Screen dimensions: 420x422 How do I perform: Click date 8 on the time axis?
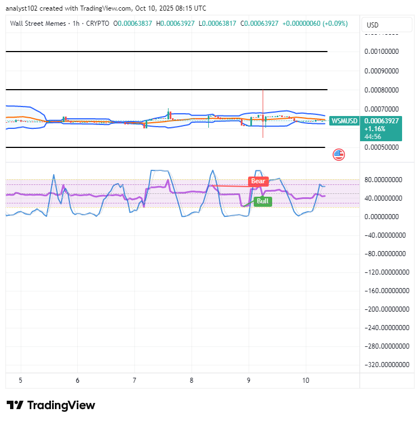[192, 381]
